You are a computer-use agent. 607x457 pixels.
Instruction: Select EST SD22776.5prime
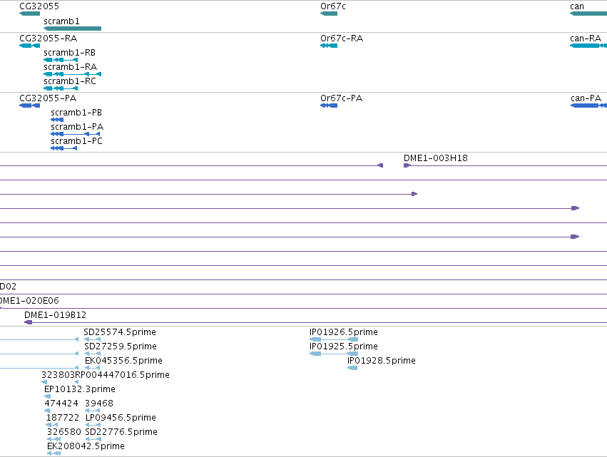tap(121, 432)
